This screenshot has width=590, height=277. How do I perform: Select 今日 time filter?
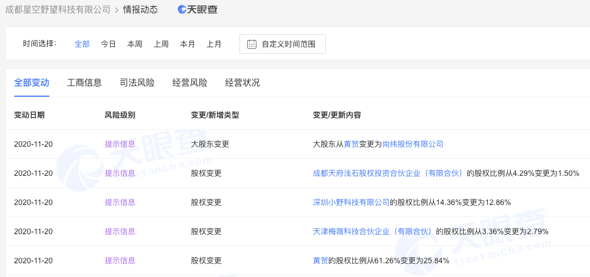tap(108, 45)
